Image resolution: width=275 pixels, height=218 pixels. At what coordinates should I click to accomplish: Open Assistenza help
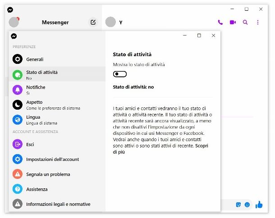[x=57, y=189]
